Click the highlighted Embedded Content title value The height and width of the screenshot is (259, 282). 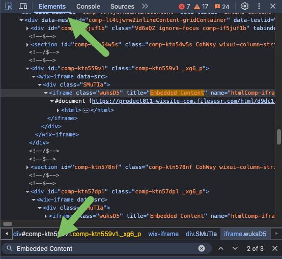tap(177, 93)
